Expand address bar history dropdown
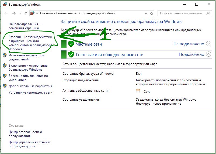This screenshot has width=216, height=154. click(x=146, y=13)
